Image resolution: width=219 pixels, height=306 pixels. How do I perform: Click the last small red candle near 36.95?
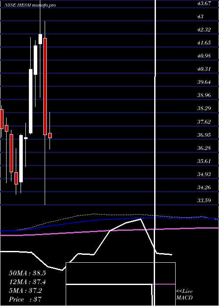coord(50,136)
